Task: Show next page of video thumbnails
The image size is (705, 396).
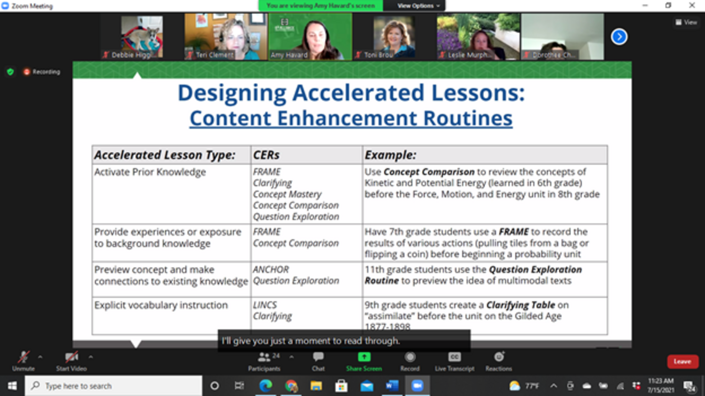Action: click(619, 37)
